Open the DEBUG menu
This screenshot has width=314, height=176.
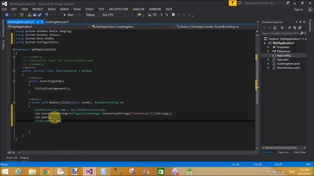coord(64,9)
